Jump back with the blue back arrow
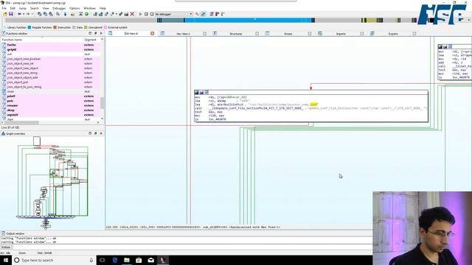Image resolution: width=472 pixels, height=265 pixels. tap(20, 14)
